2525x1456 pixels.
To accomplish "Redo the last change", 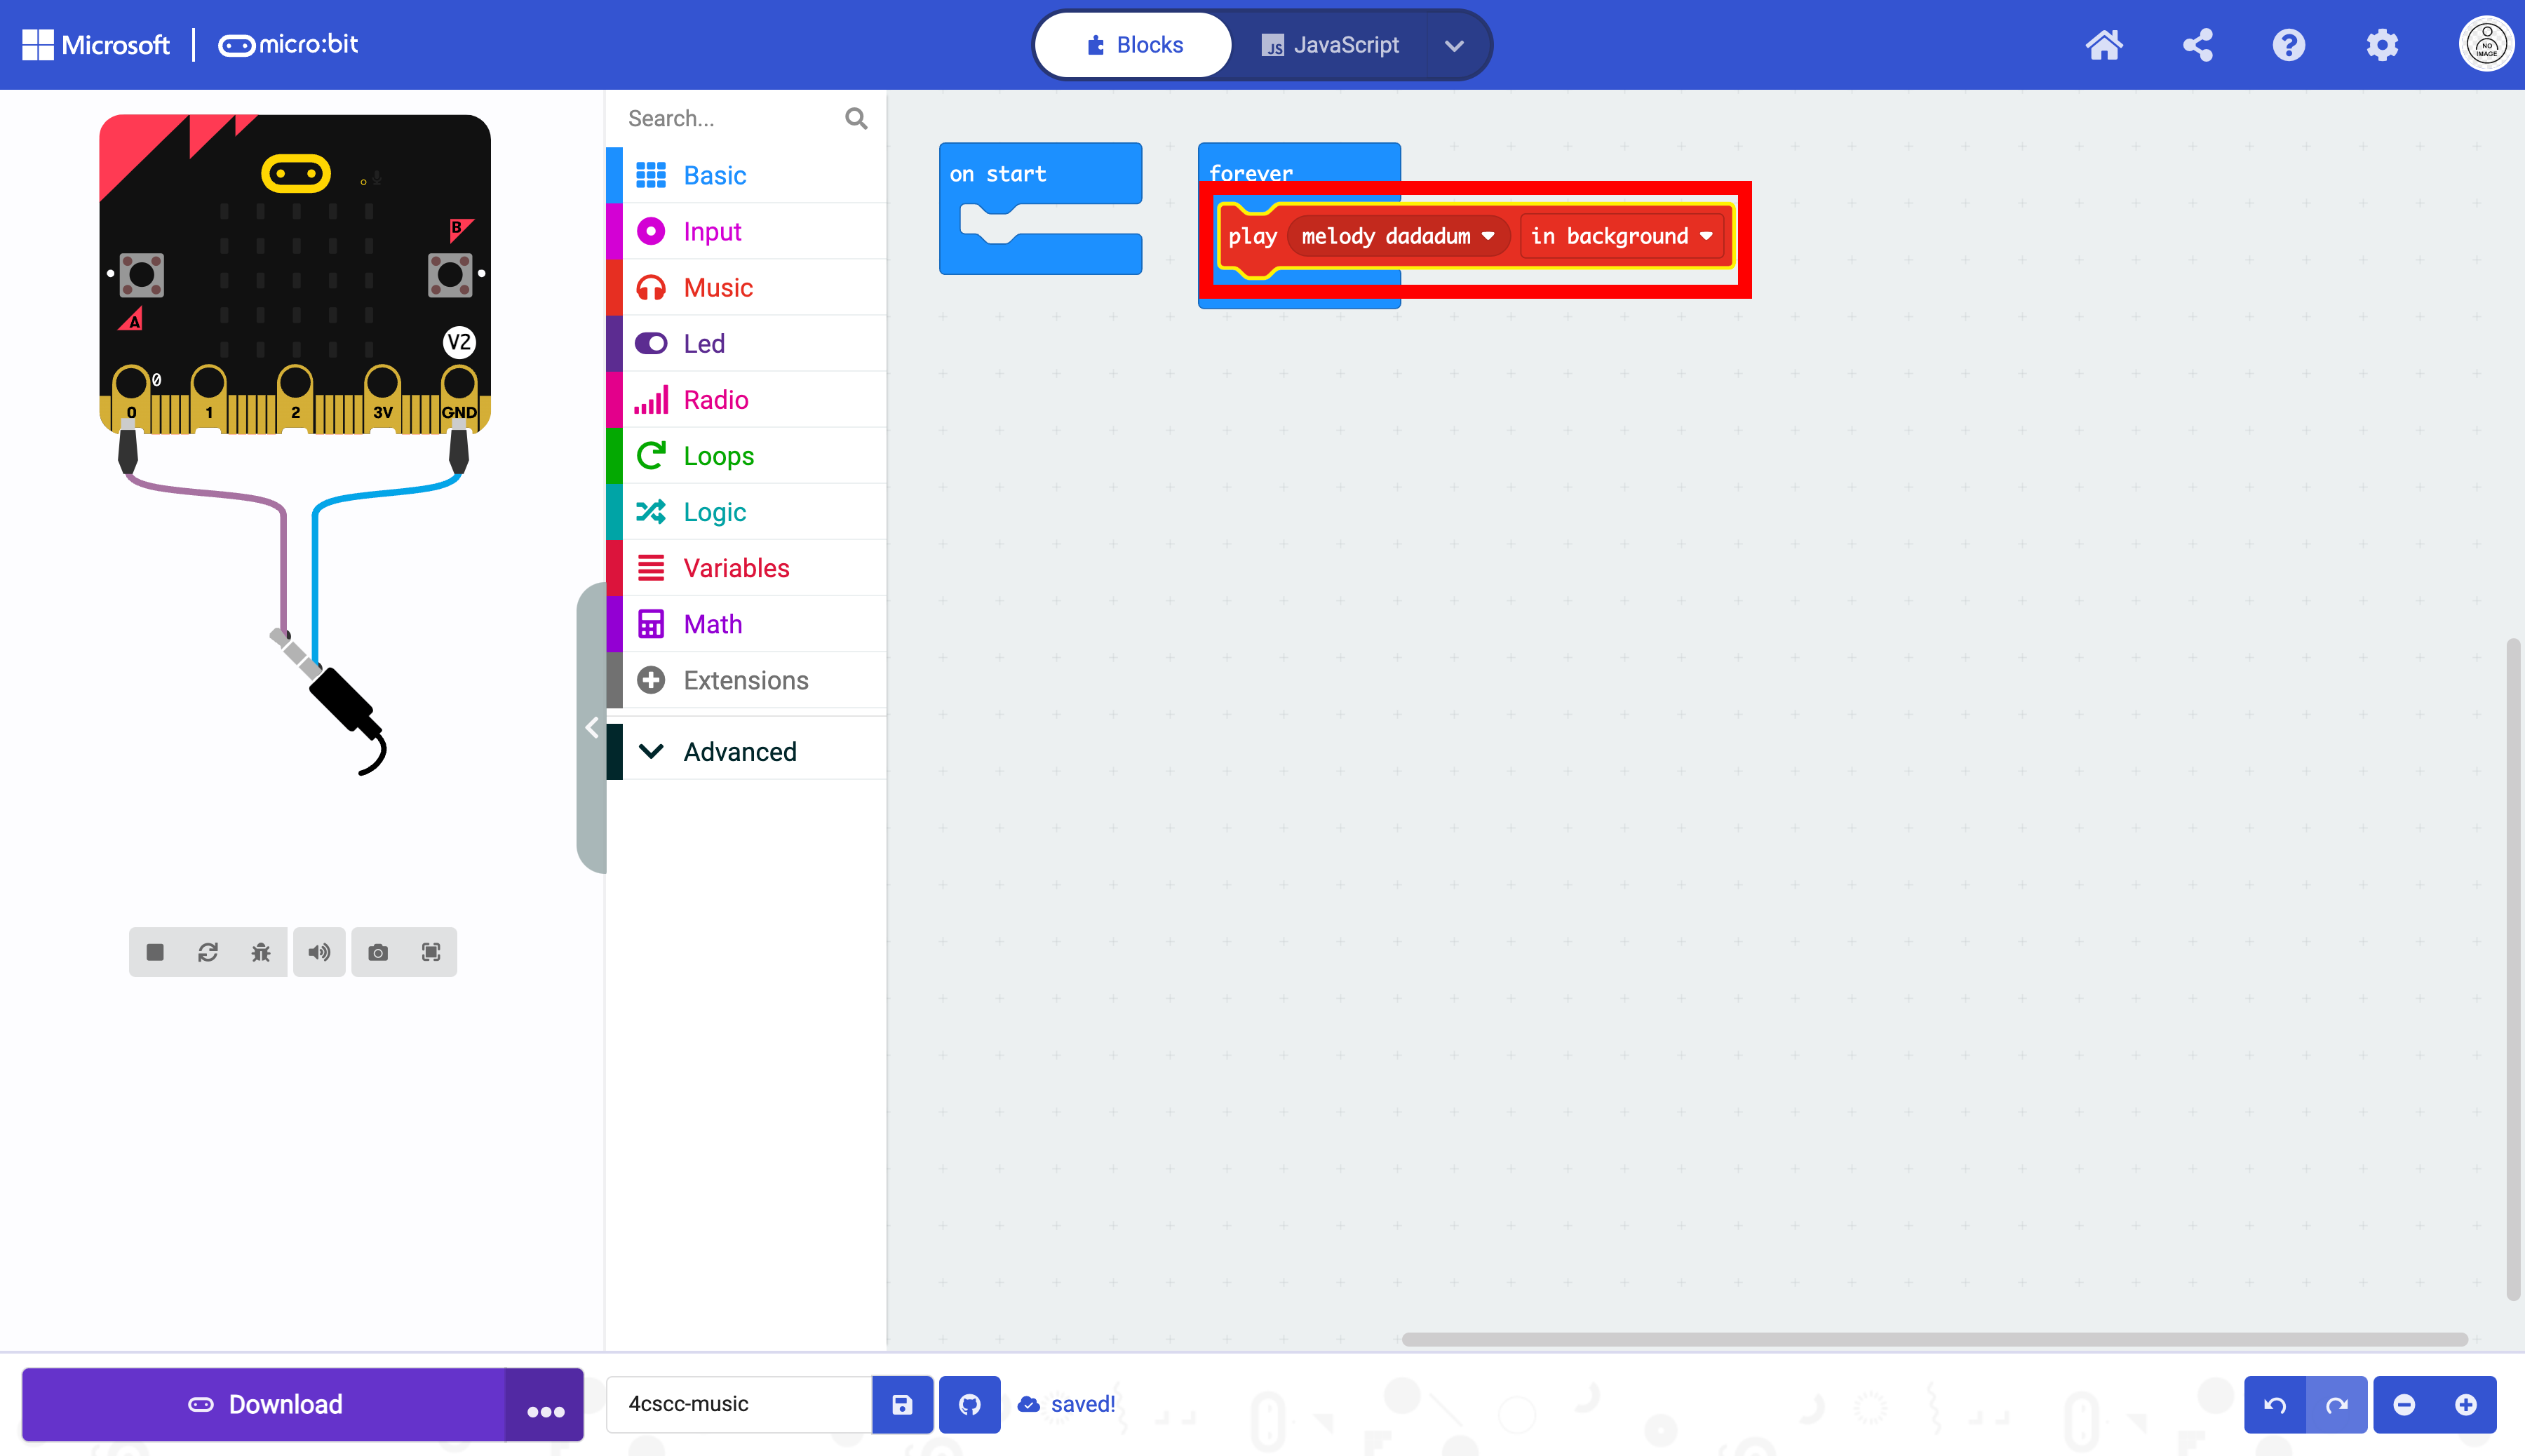I will (2336, 1404).
